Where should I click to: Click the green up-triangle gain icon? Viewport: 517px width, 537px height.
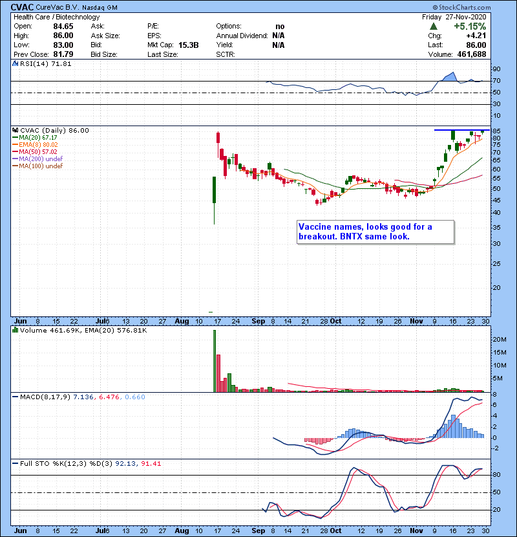(434, 27)
